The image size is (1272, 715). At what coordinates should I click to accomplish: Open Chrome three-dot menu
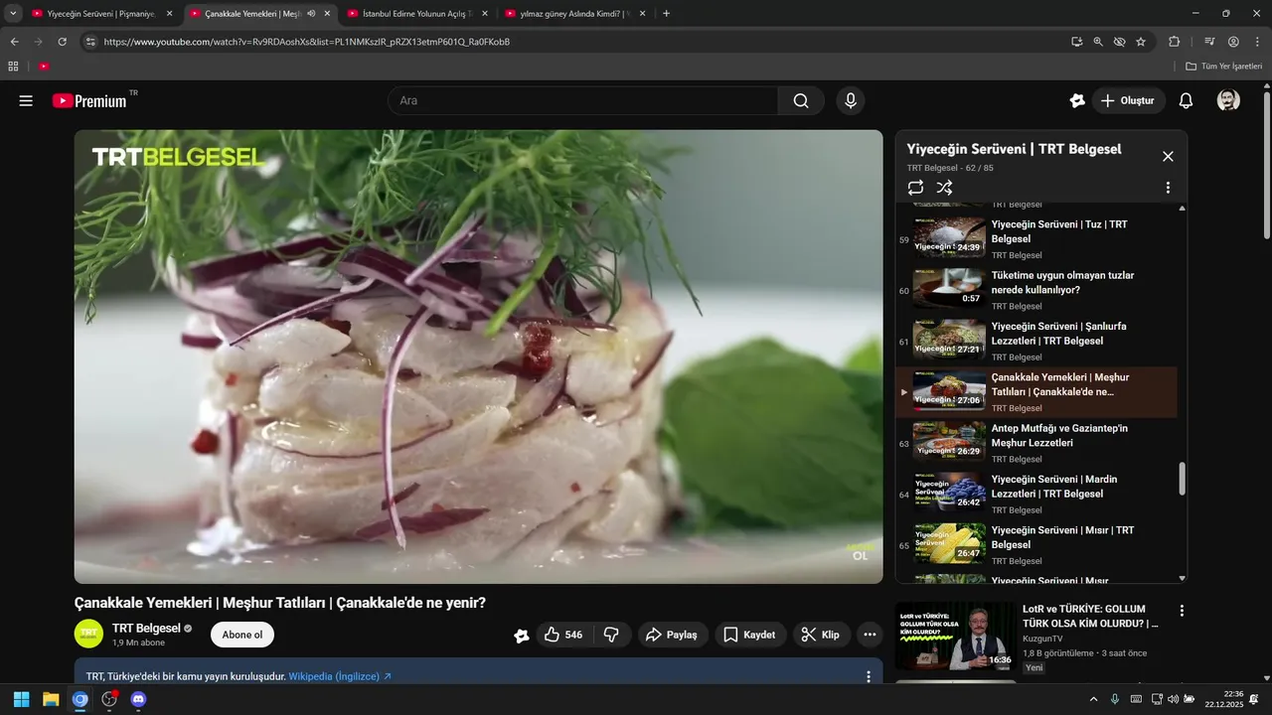click(1256, 42)
